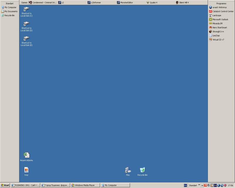Click the 17:56 system clock

tap(231, 185)
